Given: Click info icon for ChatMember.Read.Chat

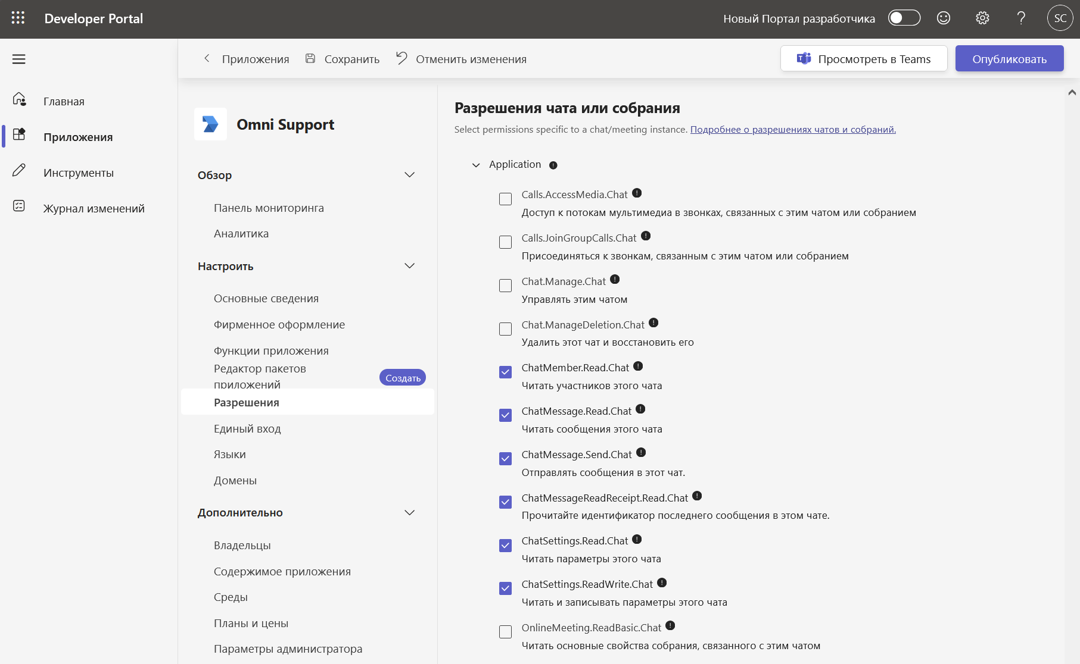Looking at the screenshot, I should click(x=638, y=367).
